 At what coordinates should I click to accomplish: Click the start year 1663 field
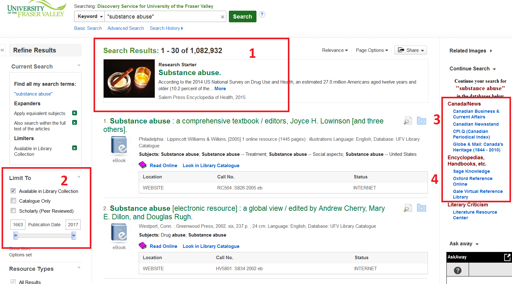click(18, 225)
